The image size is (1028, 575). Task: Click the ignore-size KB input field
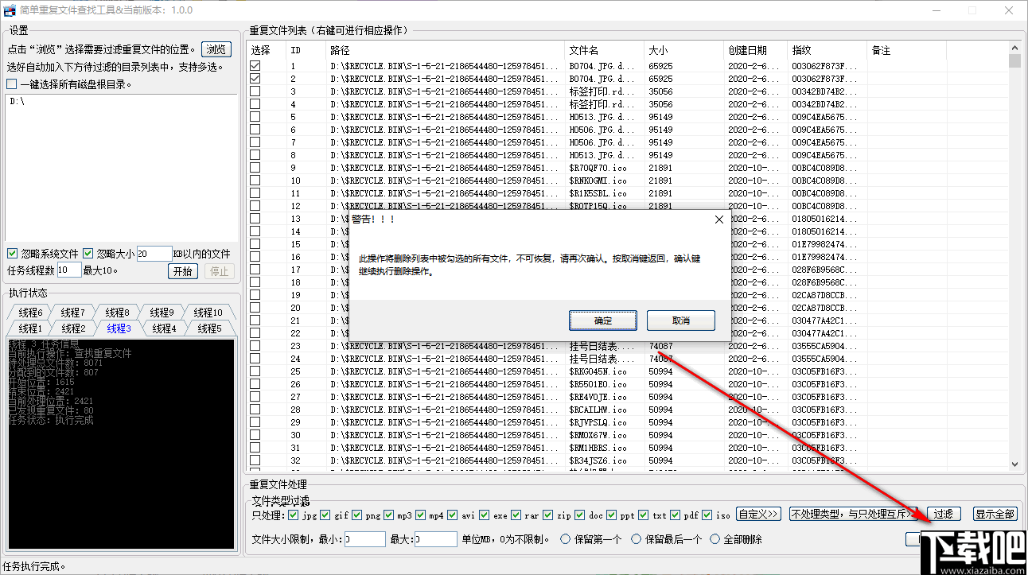click(154, 254)
